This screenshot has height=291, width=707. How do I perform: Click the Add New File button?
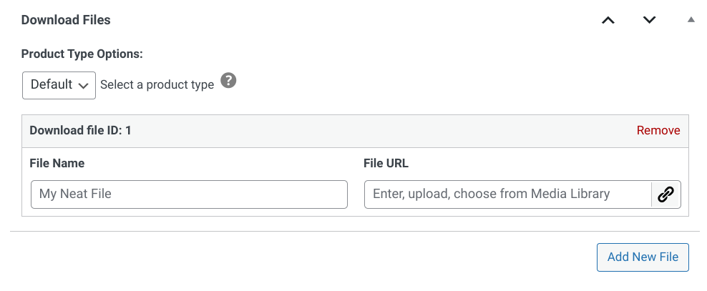pyautogui.click(x=643, y=257)
